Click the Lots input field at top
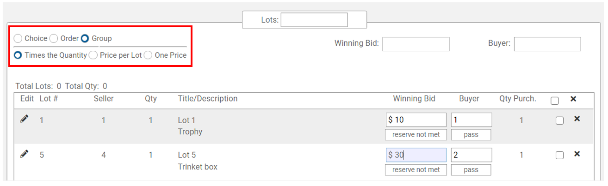This screenshot has height=186, width=608. coord(314,20)
